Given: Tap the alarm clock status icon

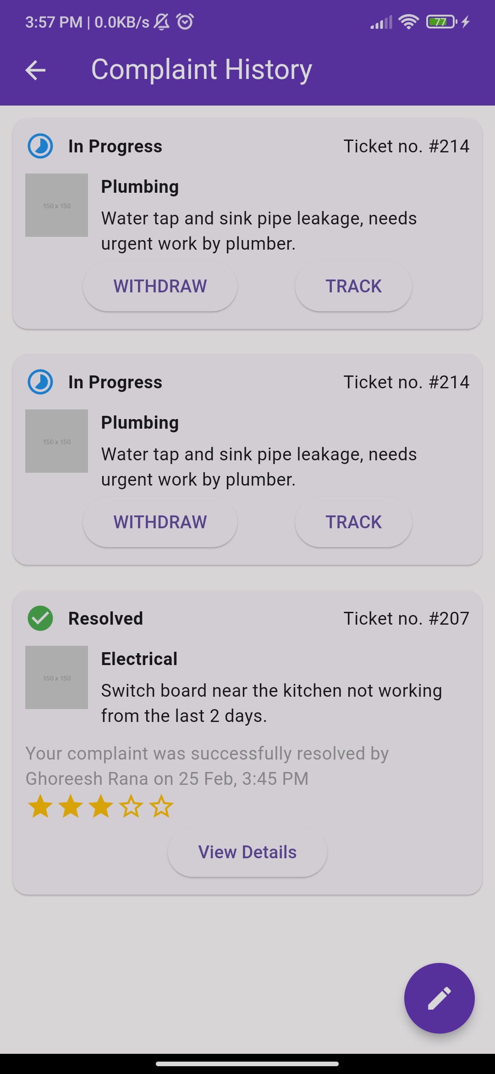Looking at the screenshot, I should coord(185,22).
